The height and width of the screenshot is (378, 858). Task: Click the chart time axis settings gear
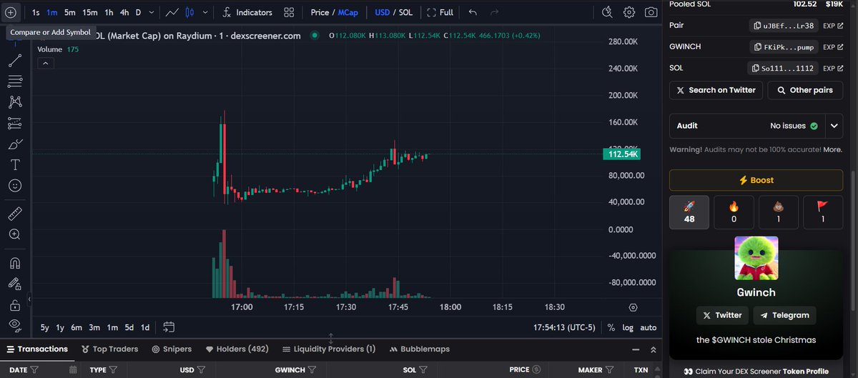pos(633,307)
